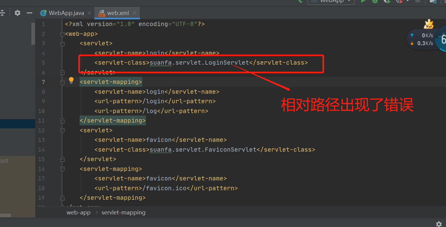Image resolution: width=446 pixels, height=227 pixels.
Task: Click servlet-name favicon on line 13
Action: [x=161, y=140]
